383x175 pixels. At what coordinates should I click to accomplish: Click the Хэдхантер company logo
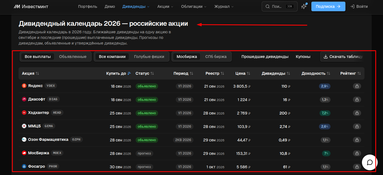point(24,113)
